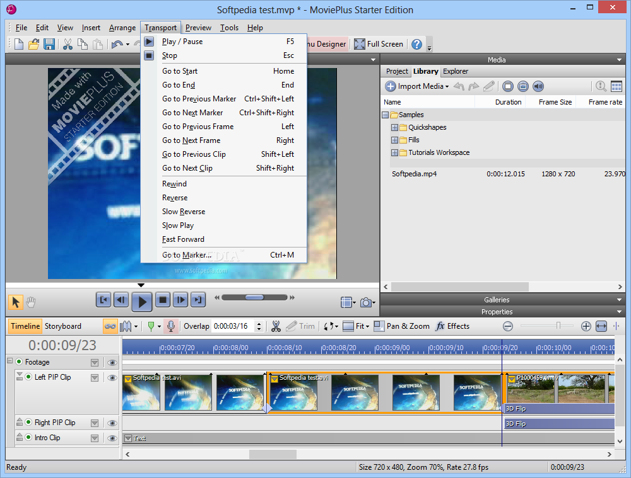
Task: Click the zoom out minus icon
Action: pos(508,326)
